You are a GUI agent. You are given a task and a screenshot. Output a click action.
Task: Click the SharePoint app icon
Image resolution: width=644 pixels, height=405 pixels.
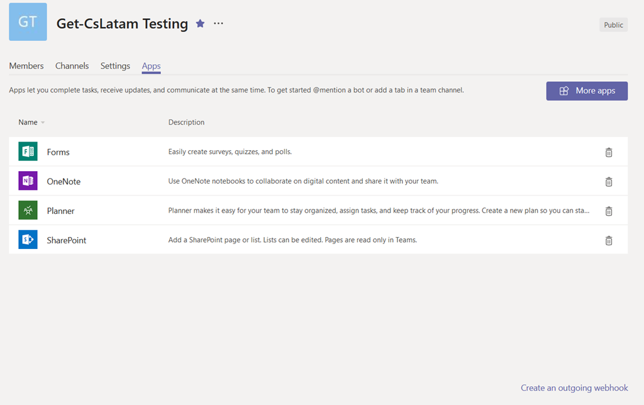pyautogui.click(x=28, y=240)
